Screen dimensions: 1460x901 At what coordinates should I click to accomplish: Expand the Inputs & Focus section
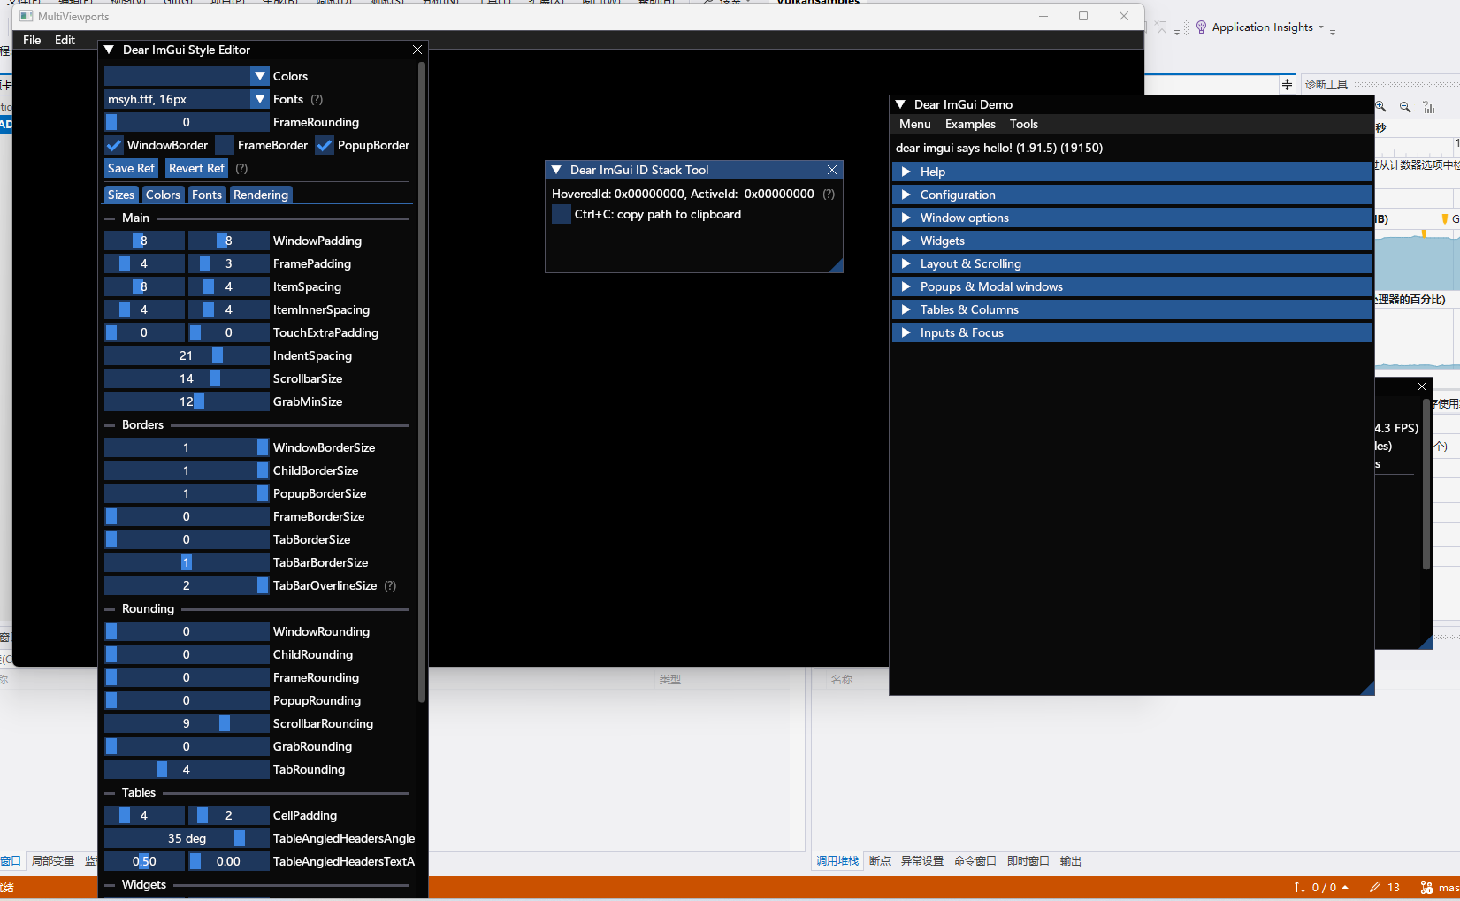point(1132,332)
